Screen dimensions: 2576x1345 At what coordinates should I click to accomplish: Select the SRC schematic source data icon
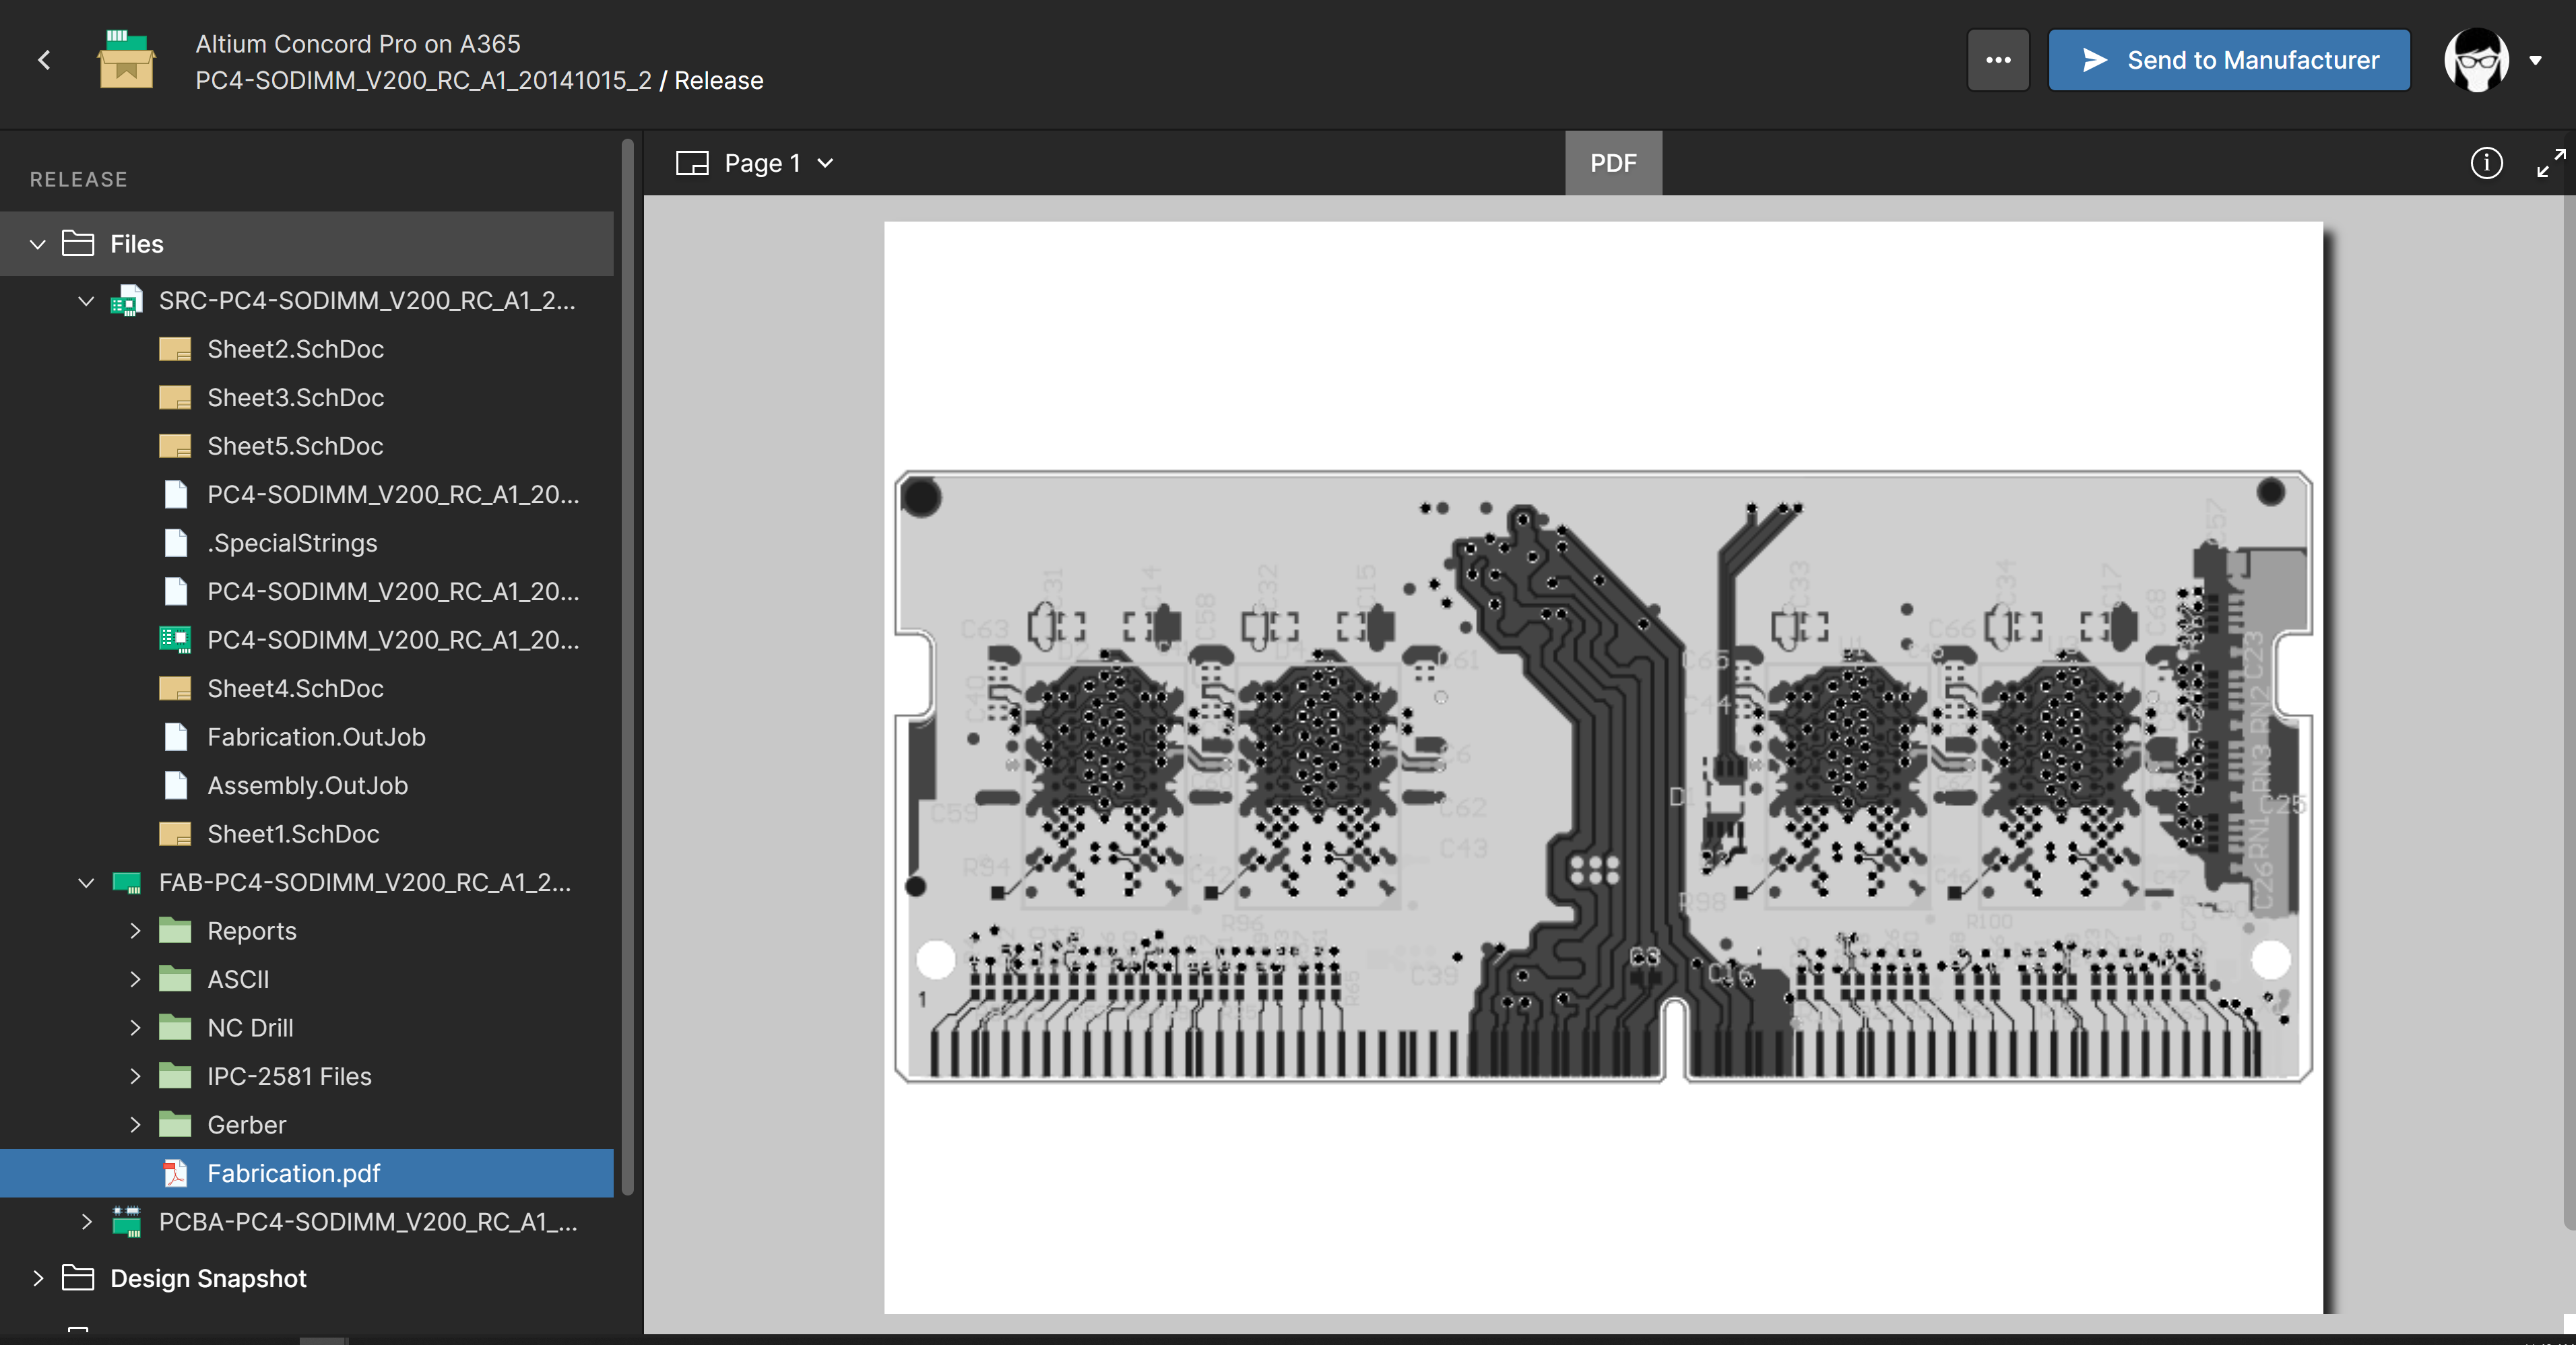(126, 300)
